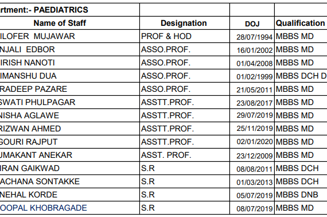Click the Qualification column header
This screenshot has width=327, height=217.
(300, 23)
